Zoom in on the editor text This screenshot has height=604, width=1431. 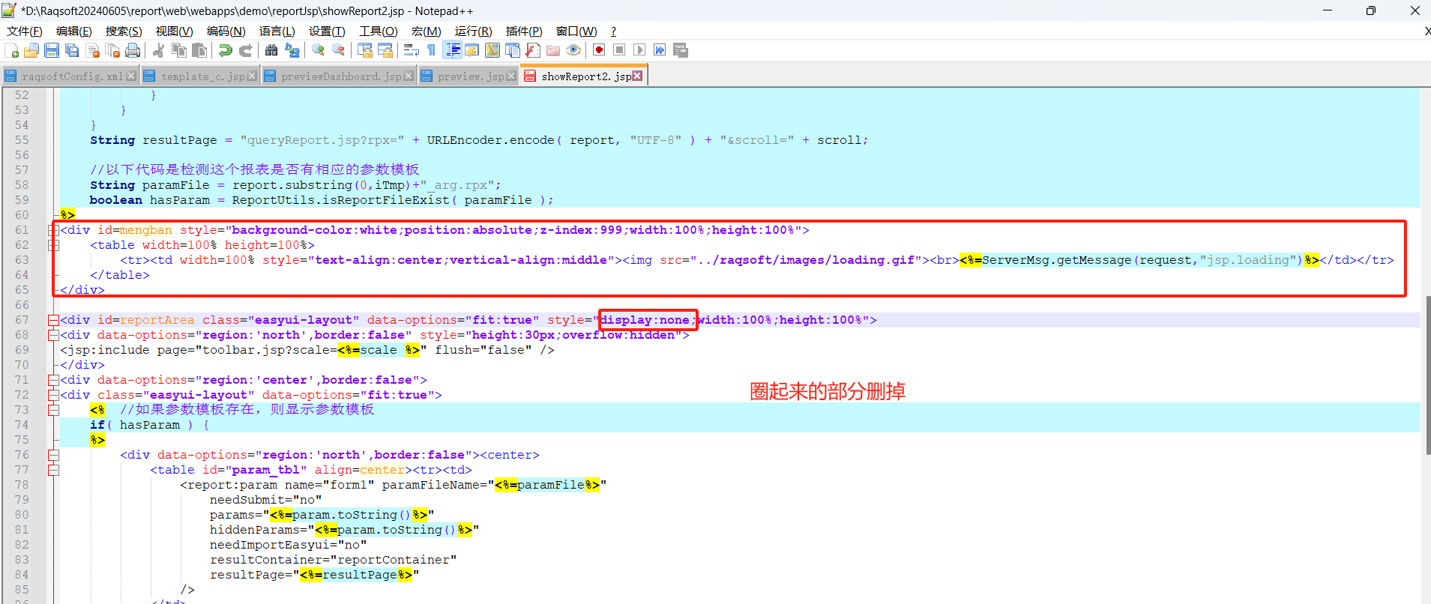click(x=319, y=50)
